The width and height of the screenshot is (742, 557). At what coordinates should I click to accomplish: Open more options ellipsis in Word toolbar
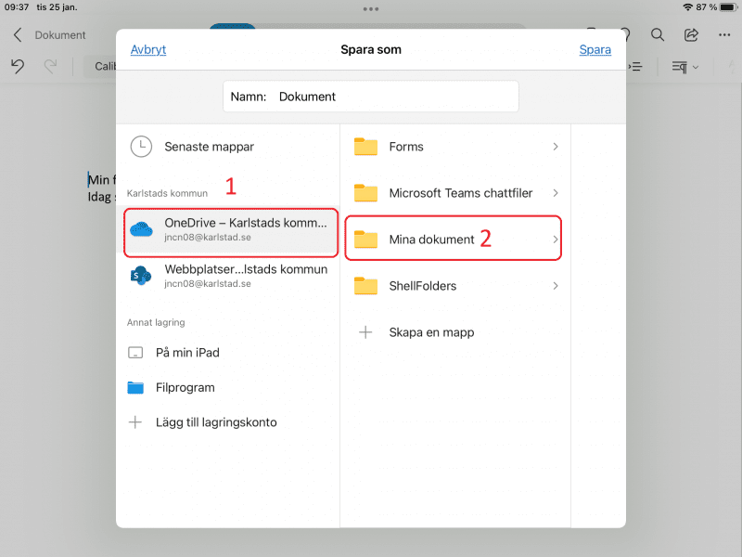(724, 34)
